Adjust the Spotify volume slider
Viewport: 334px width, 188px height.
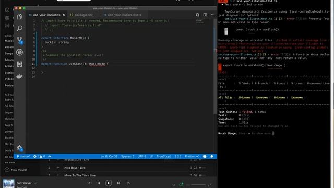198,185
